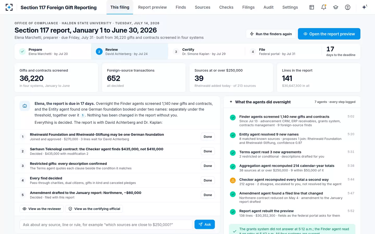Click the green check beside Terms agent
This screenshot has height=234, width=375.
pos(233,153)
